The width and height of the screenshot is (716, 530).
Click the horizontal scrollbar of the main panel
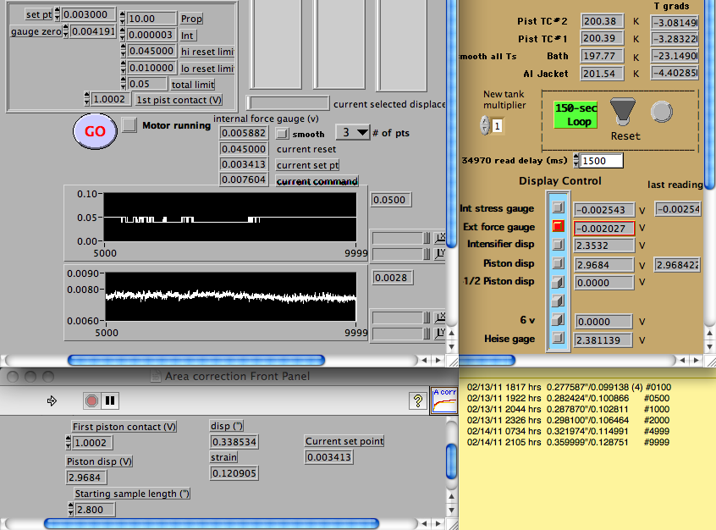(195, 360)
